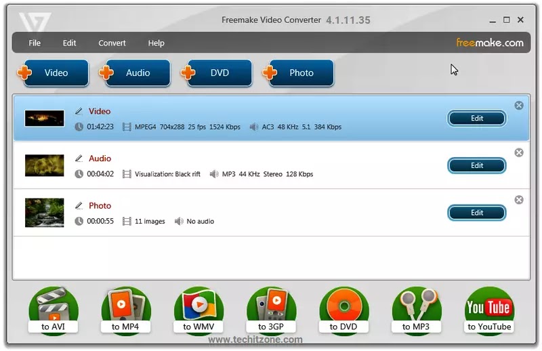Click the red Video title text

pos(100,111)
